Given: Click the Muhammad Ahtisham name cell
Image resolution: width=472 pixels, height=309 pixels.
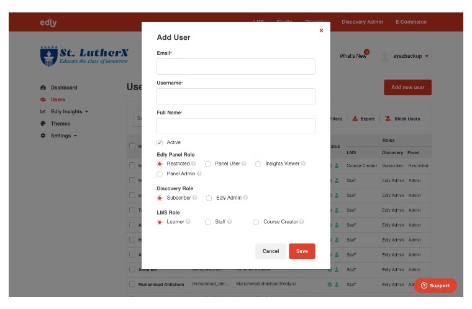Looking at the screenshot, I should pyautogui.click(x=161, y=285).
